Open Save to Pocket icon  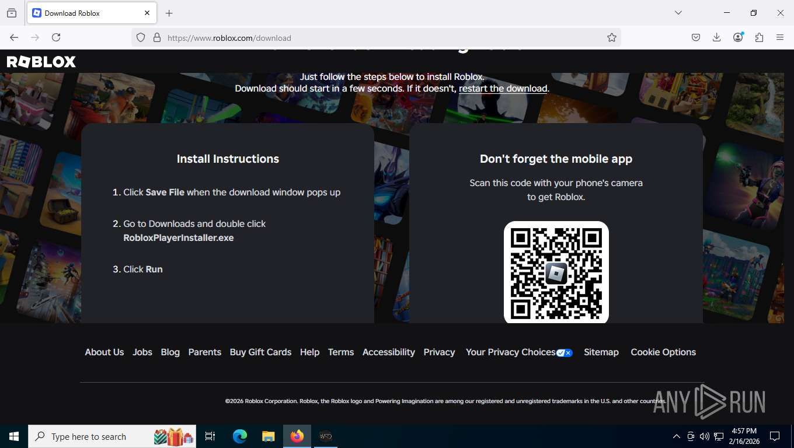696,37
